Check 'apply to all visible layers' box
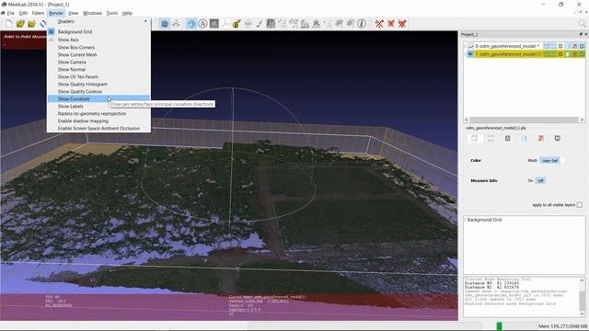The width and height of the screenshot is (589, 331). (580, 205)
